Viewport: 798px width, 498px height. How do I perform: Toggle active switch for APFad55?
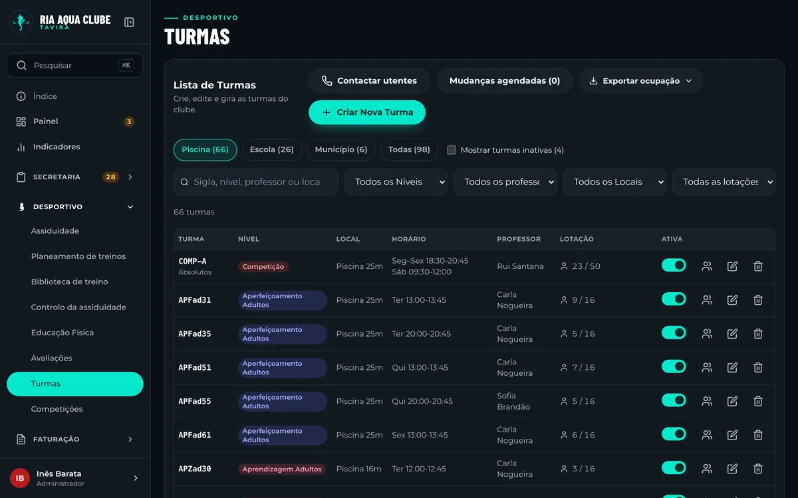point(674,400)
